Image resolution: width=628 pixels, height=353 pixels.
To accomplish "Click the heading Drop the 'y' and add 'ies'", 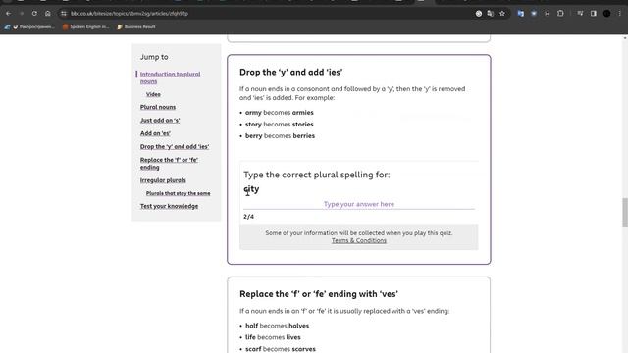I will click(291, 72).
